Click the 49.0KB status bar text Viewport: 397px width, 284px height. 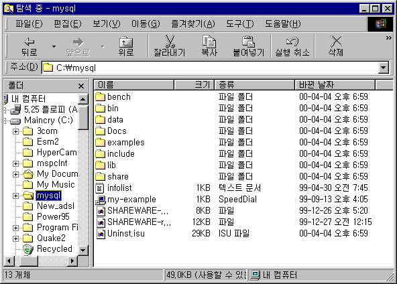tap(206, 275)
